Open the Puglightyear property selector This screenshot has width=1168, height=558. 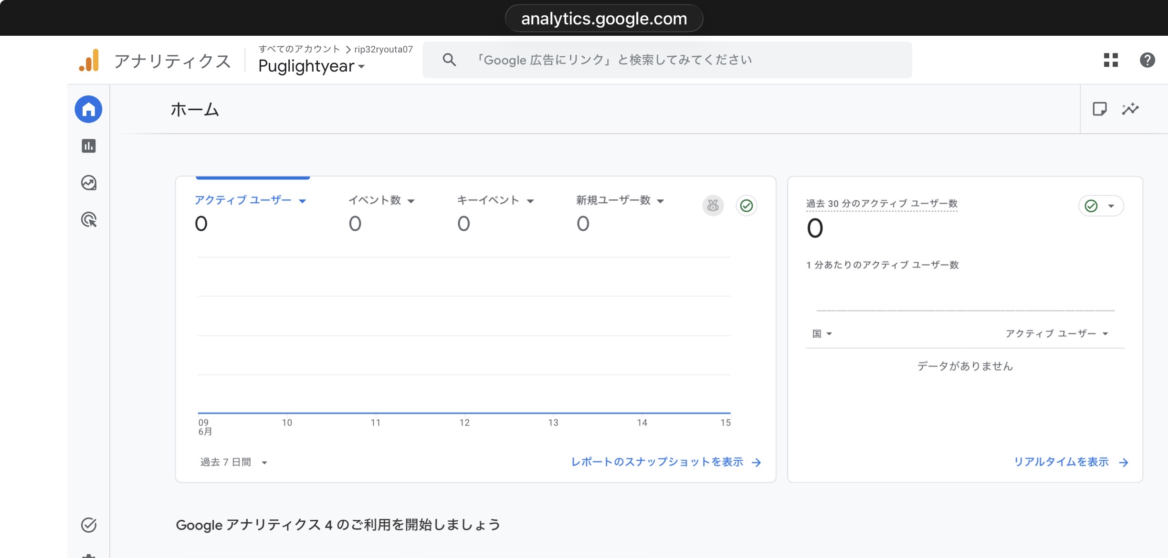click(312, 66)
